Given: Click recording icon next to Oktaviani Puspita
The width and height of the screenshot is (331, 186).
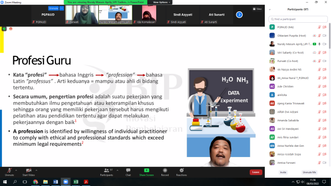Looking at the screenshot, I should (314, 36).
